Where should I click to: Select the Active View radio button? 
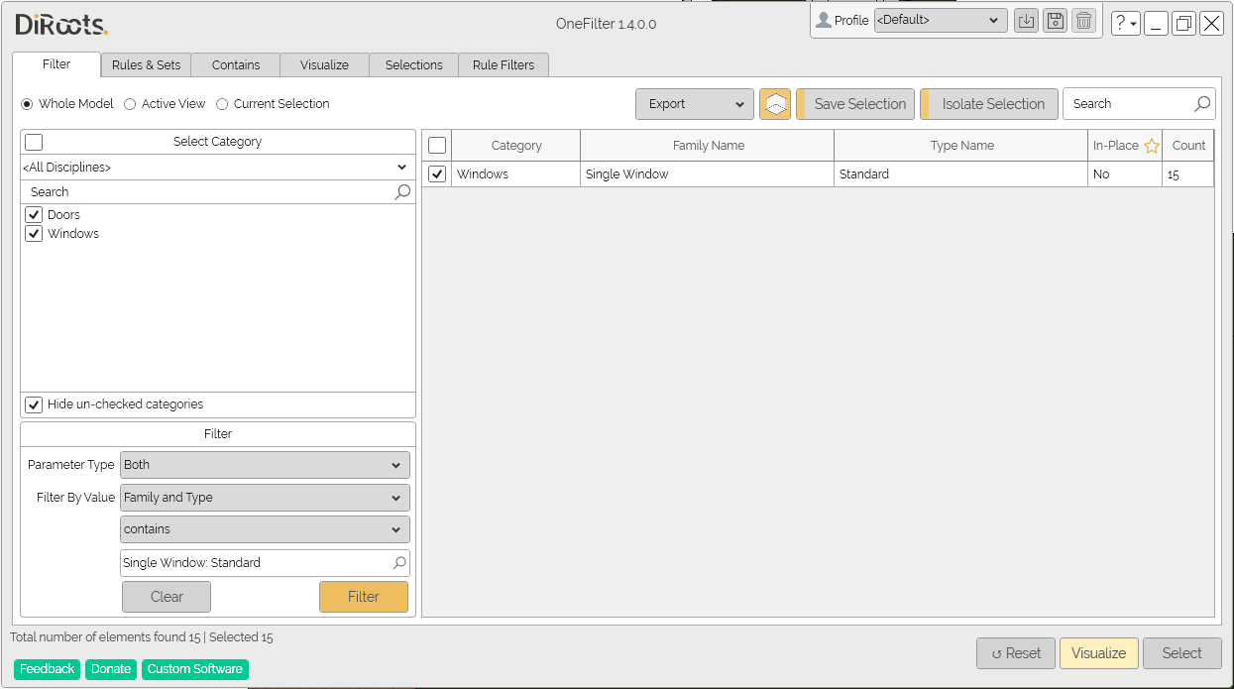tap(129, 103)
